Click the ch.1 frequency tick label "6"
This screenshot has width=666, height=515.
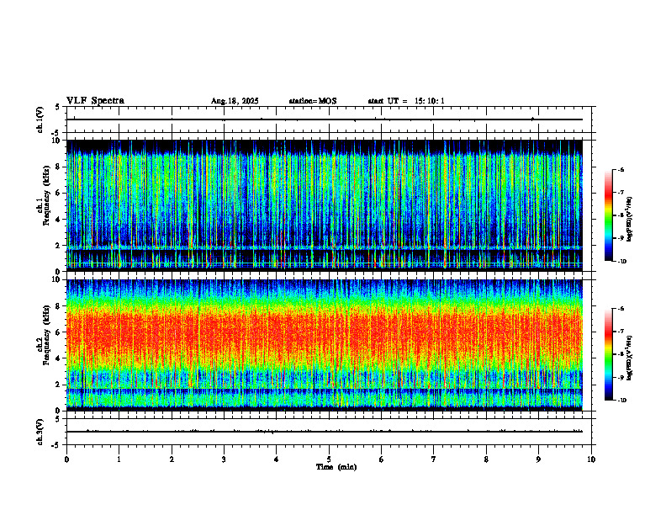tap(59, 193)
